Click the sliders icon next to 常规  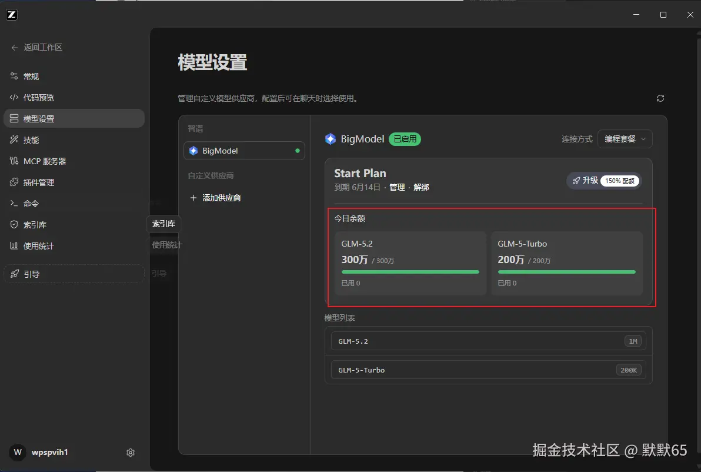point(14,76)
